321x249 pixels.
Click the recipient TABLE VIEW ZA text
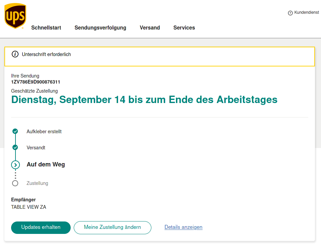tap(29, 207)
